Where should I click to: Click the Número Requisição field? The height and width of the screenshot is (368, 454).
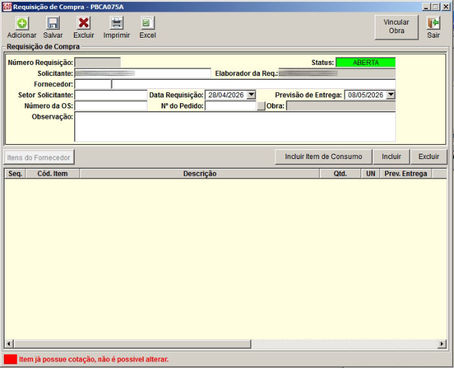pyautogui.click(x=97, y=62)
